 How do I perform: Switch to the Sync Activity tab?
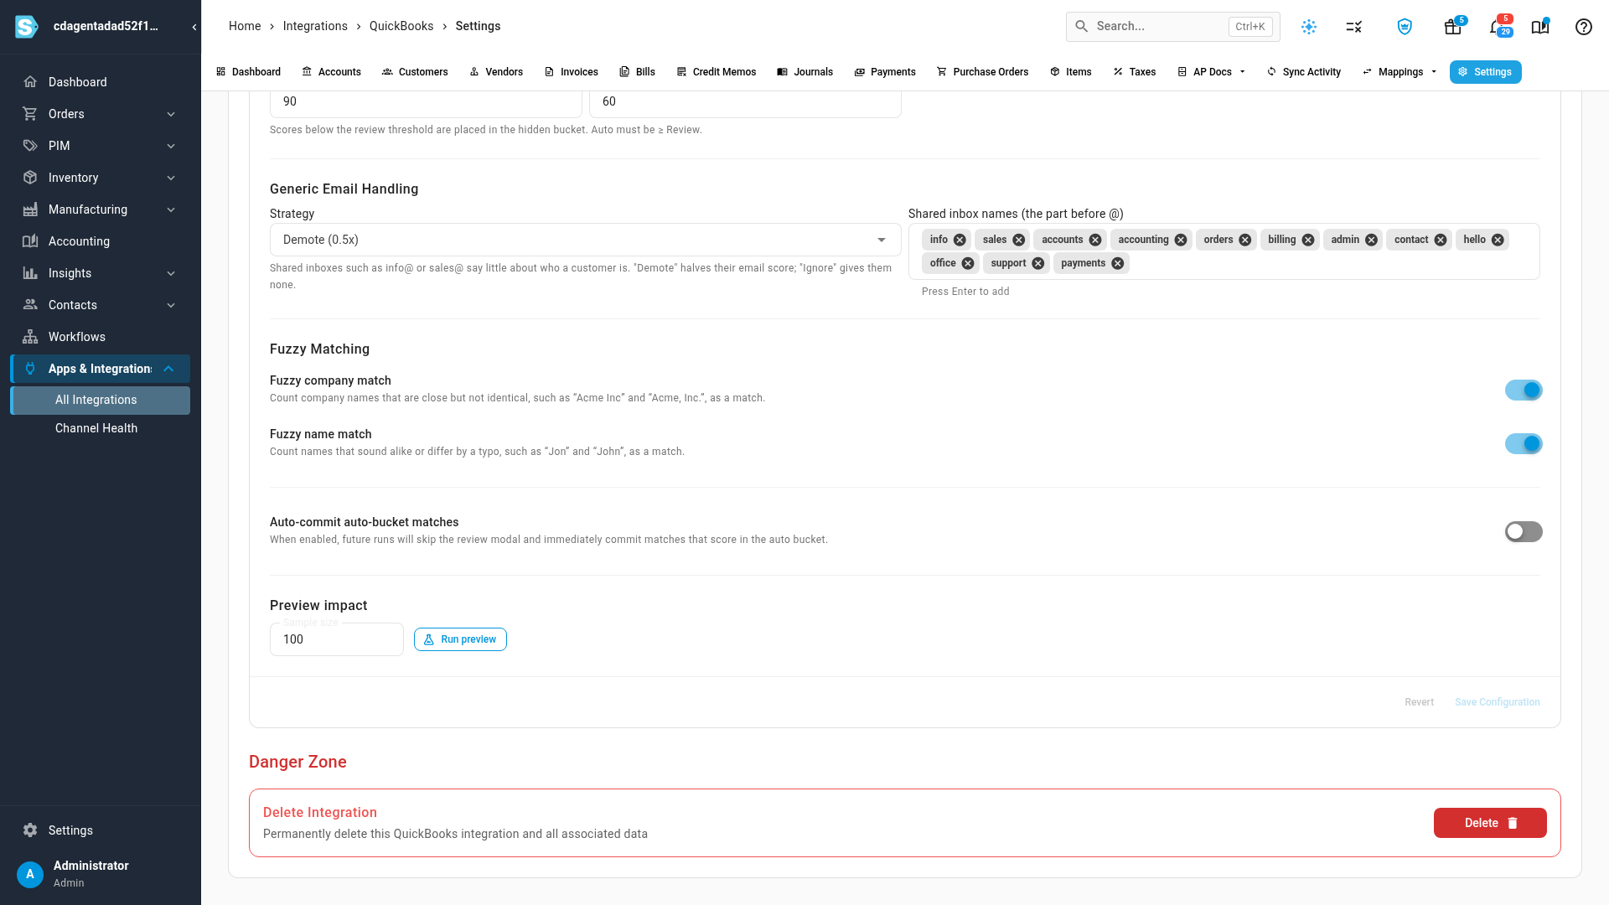pos(1304,72)
